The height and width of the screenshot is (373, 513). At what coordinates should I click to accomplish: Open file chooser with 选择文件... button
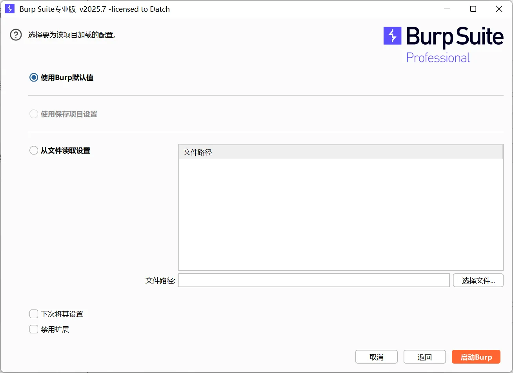pos(478,280)
